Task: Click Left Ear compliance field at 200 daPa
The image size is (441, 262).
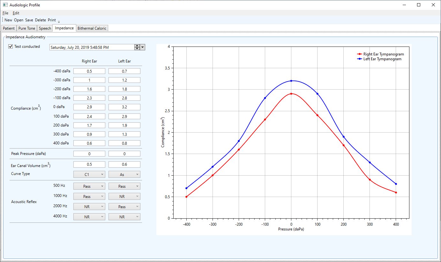Action: click(124, 125)
